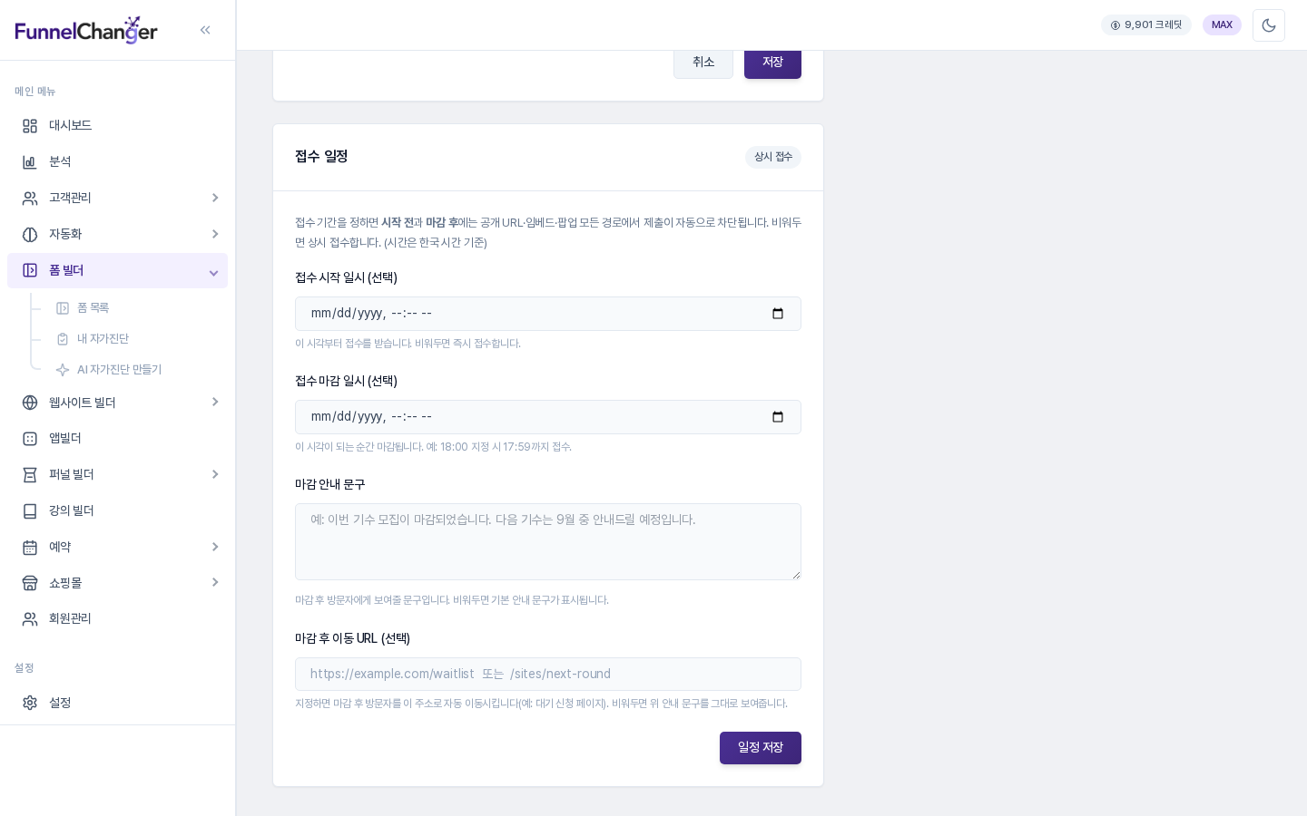Click the 웹사이트 빌더 globe icon

[30, 403]
